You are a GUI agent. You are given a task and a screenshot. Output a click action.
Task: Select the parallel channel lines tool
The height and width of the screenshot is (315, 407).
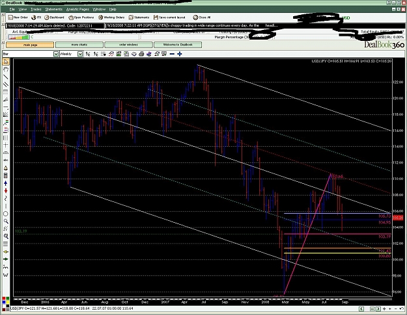coord(6,84)
